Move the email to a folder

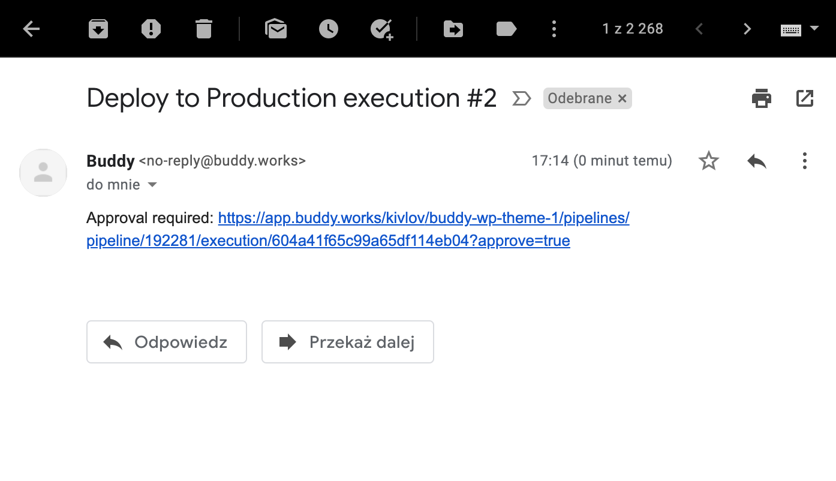[453, 29]
